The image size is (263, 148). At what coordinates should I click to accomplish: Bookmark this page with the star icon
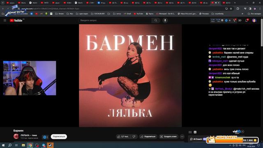click(x=231, y=9)
